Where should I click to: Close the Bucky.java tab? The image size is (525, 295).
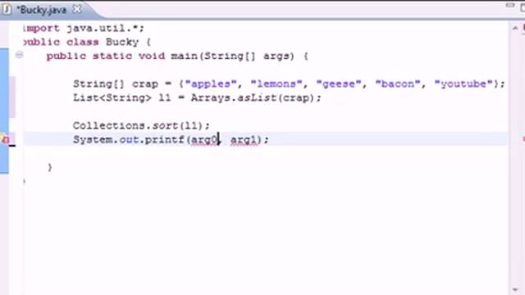coord(76,9)
